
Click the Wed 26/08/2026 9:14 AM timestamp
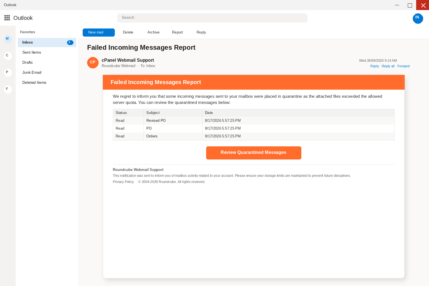coord(378,61)
